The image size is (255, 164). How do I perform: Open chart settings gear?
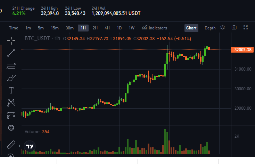tap(222, 28)
